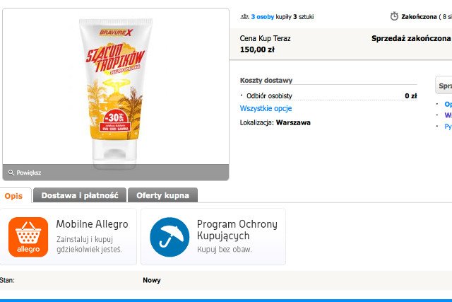Click Kupuj bez obaw text
Viewport: 452px width, 302px height.
224,250
